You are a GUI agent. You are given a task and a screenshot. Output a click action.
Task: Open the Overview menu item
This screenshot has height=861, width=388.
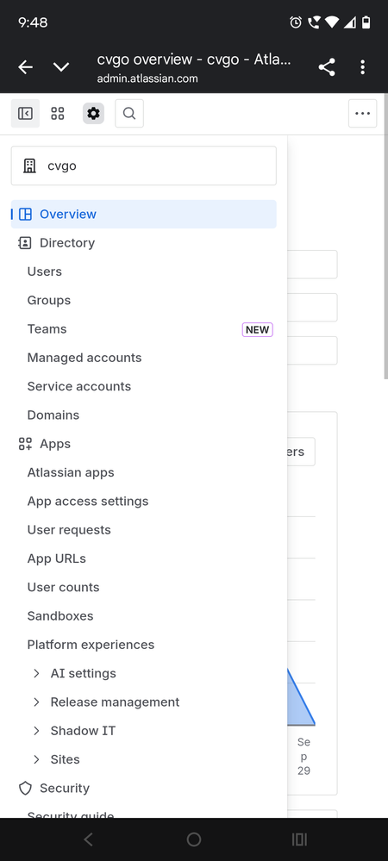[143, 214]
